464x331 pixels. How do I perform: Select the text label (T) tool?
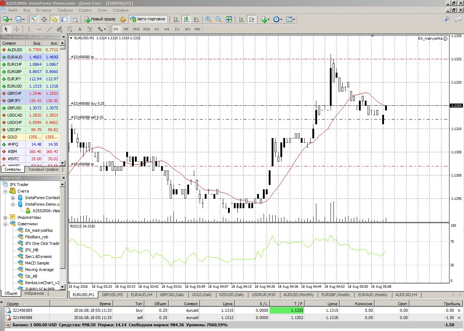point(90,29)
